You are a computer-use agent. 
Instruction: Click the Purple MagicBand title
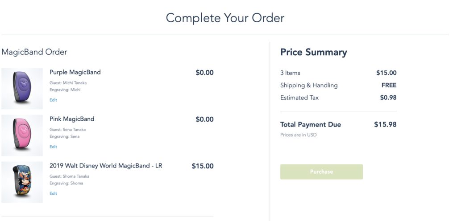click(x=75, y=72)
